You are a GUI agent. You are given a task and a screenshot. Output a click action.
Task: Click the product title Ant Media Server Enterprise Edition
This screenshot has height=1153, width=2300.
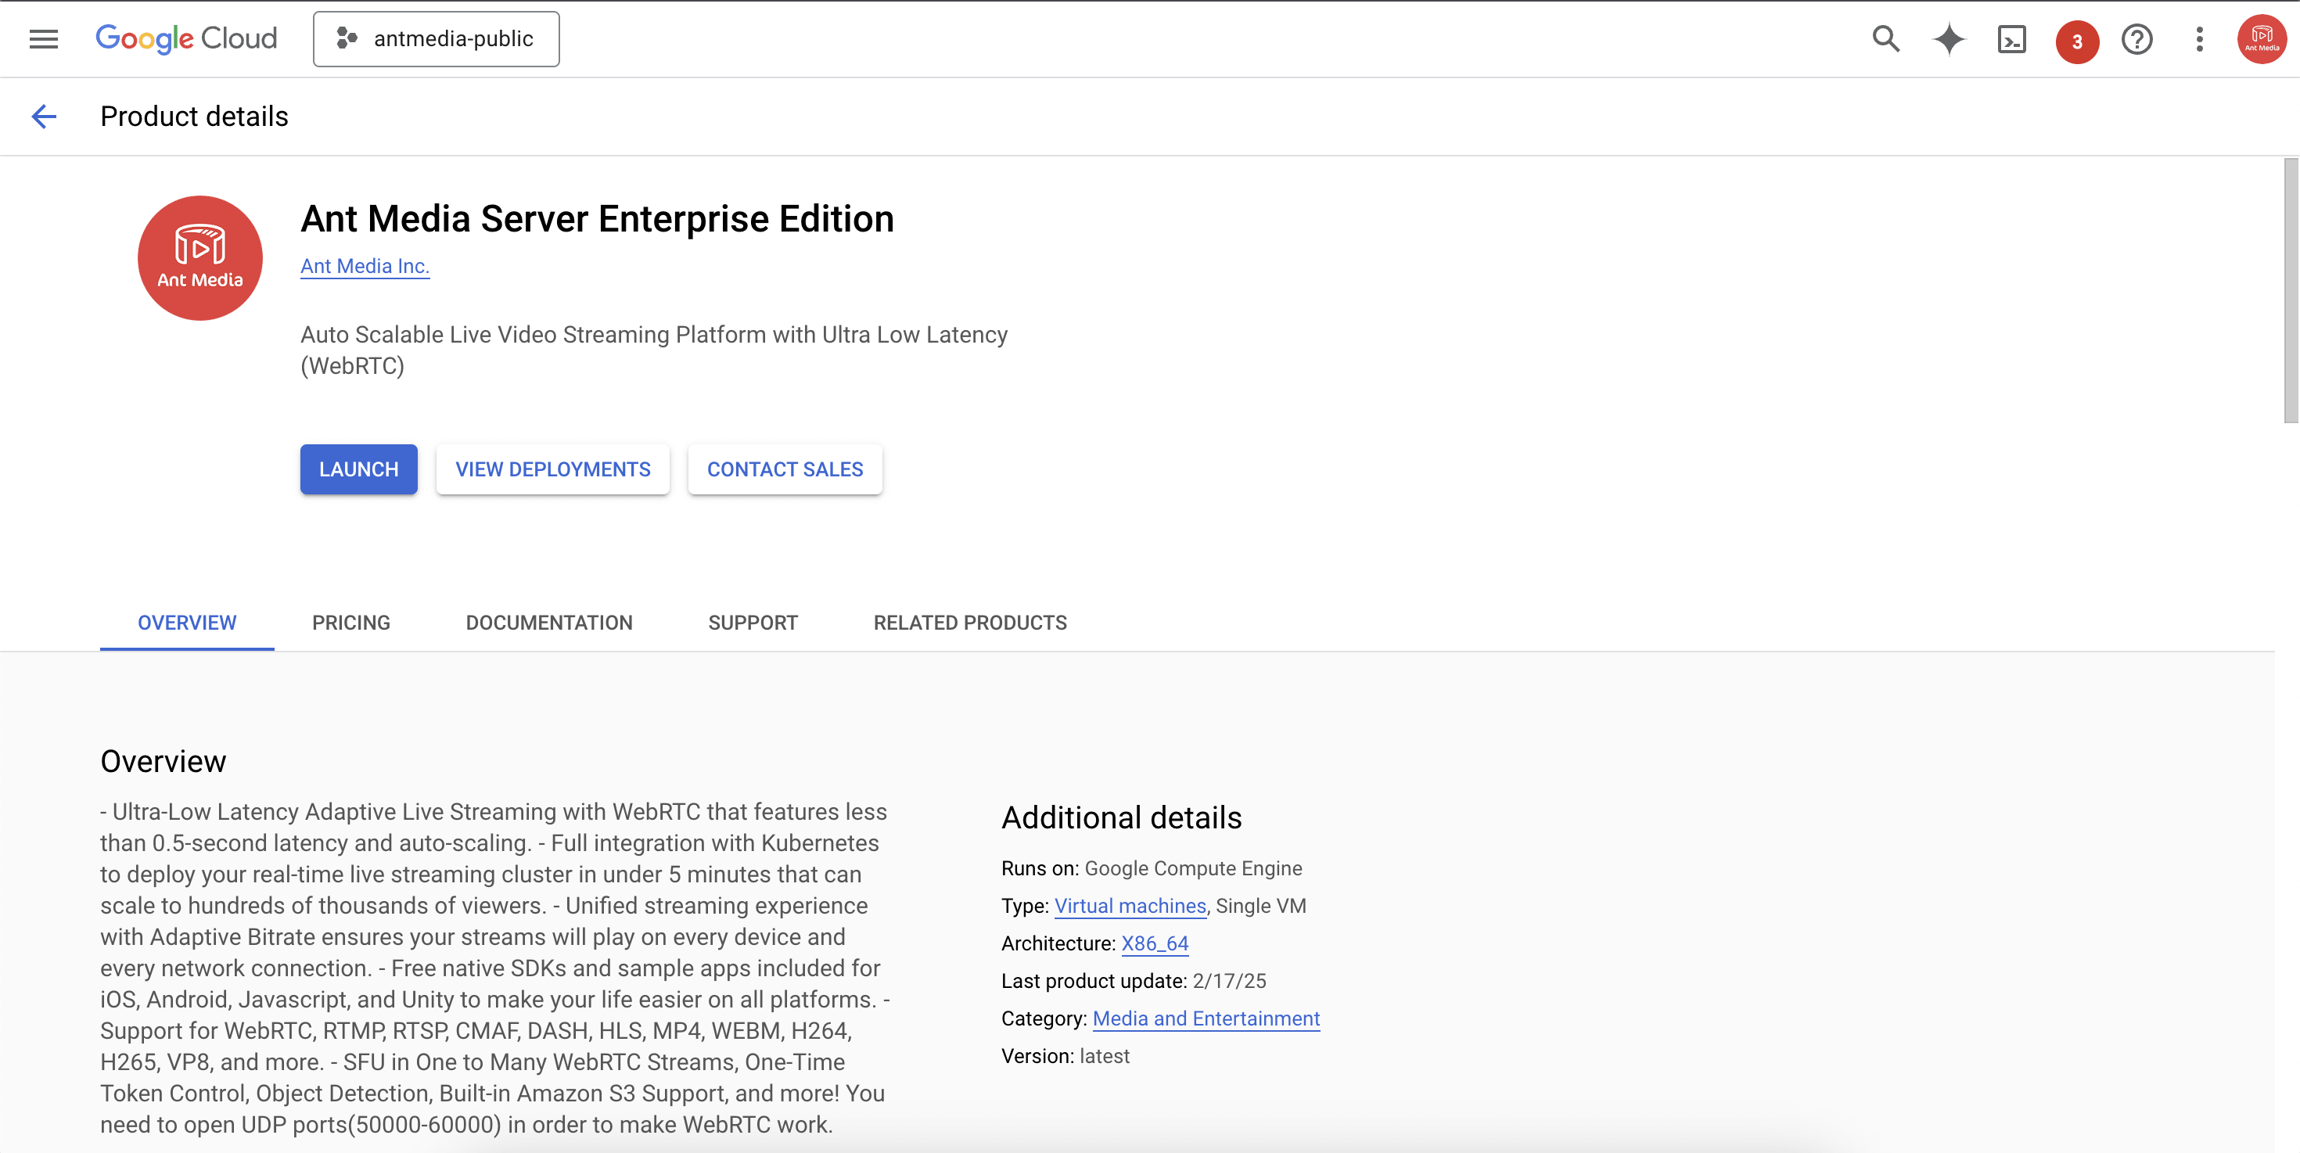tap(598, 219)
